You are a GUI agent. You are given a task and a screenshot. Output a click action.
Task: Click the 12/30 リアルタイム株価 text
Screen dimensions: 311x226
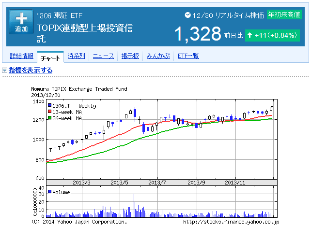tap(228, 15)
